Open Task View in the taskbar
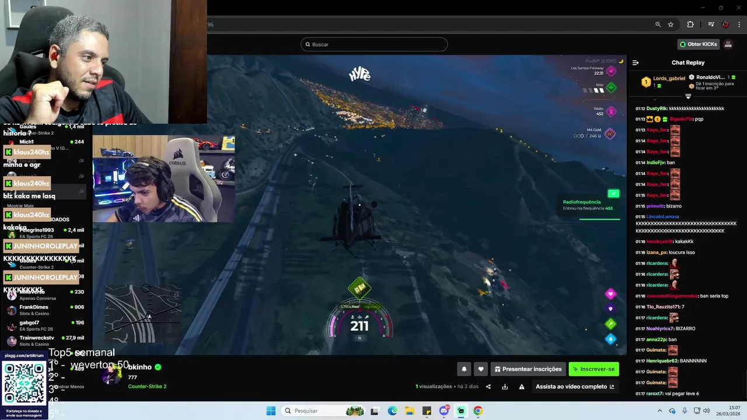 pos(374,411)
